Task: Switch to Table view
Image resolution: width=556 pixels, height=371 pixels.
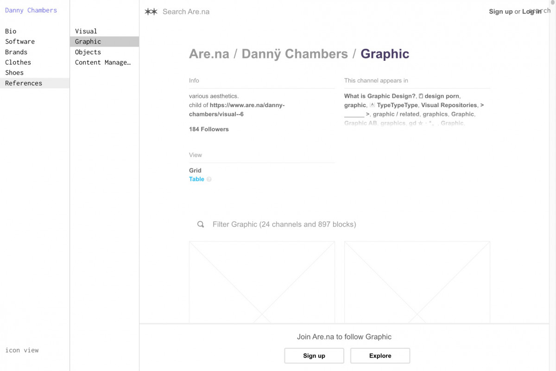Action: coord(196,179)
